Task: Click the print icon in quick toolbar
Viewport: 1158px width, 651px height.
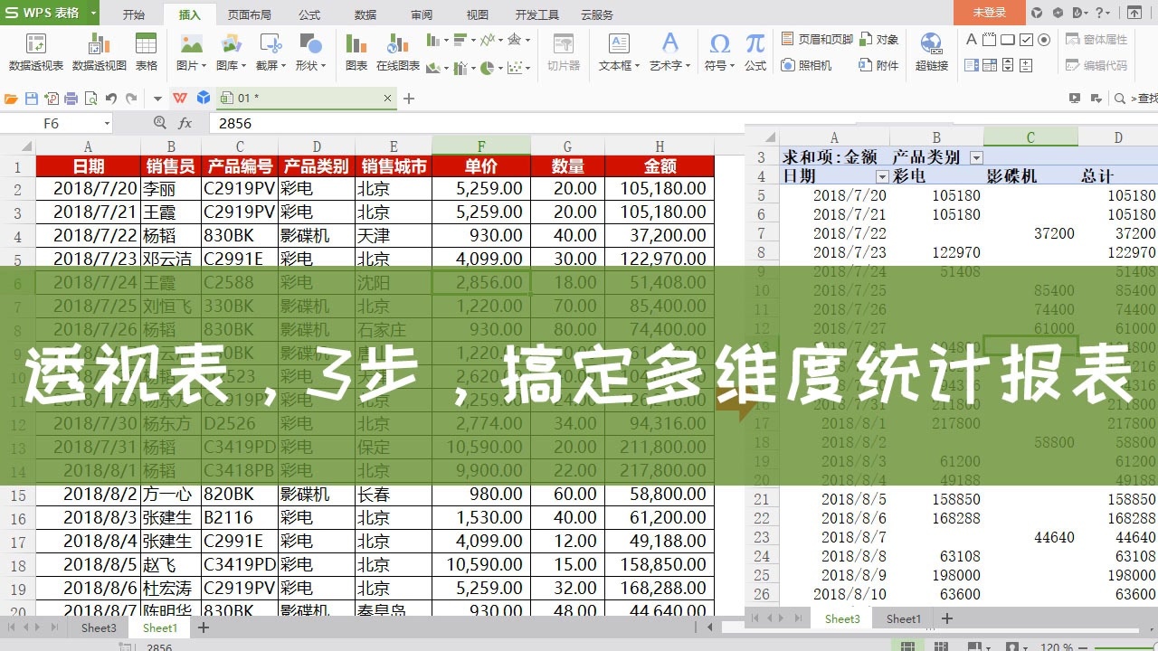Action: point(71,99)
